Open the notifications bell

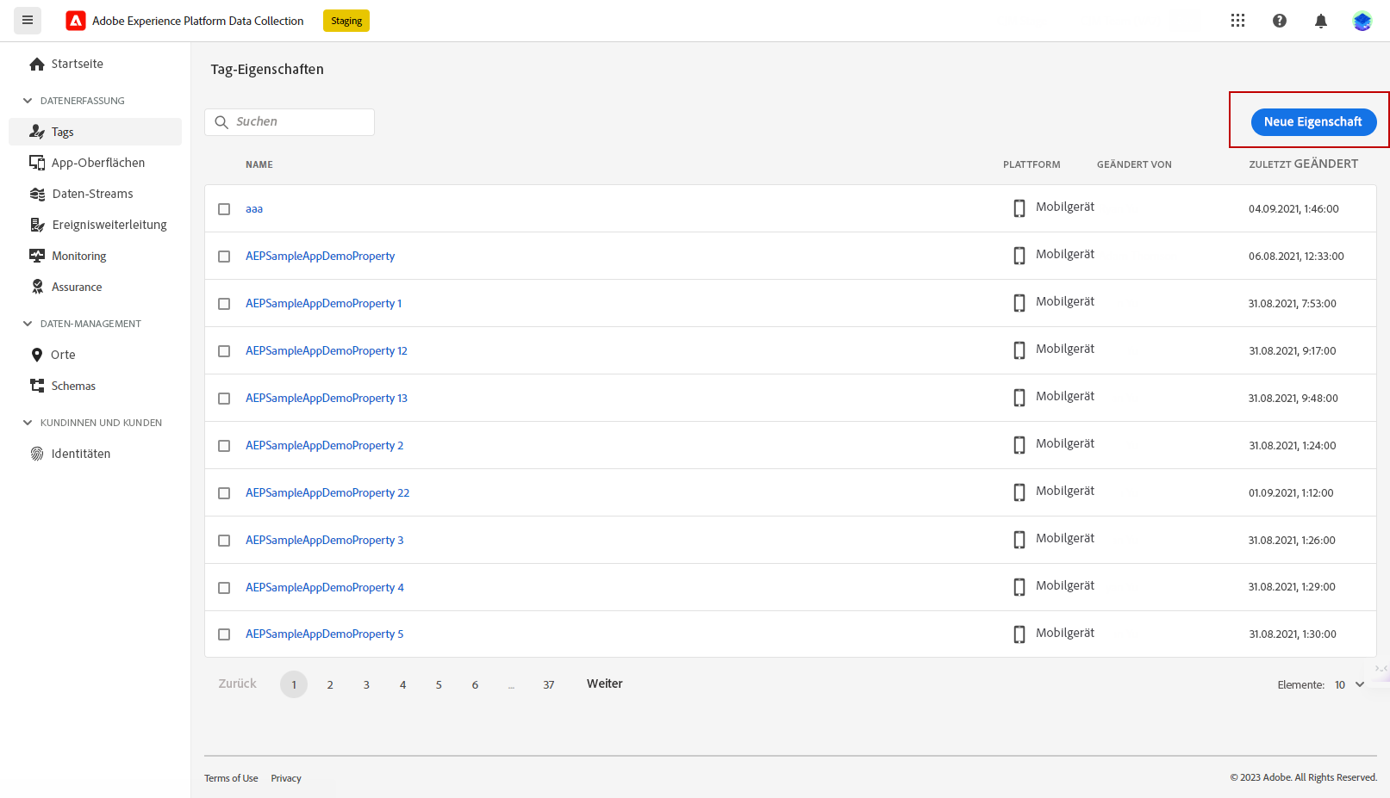coord(1320,21)
